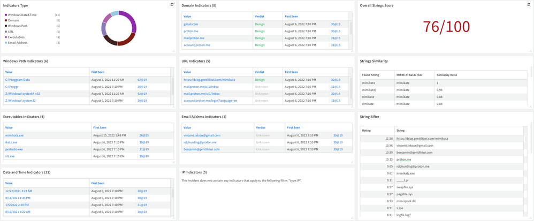Click resize handle of Email Address Indicators panel

[x=352, y=162]
